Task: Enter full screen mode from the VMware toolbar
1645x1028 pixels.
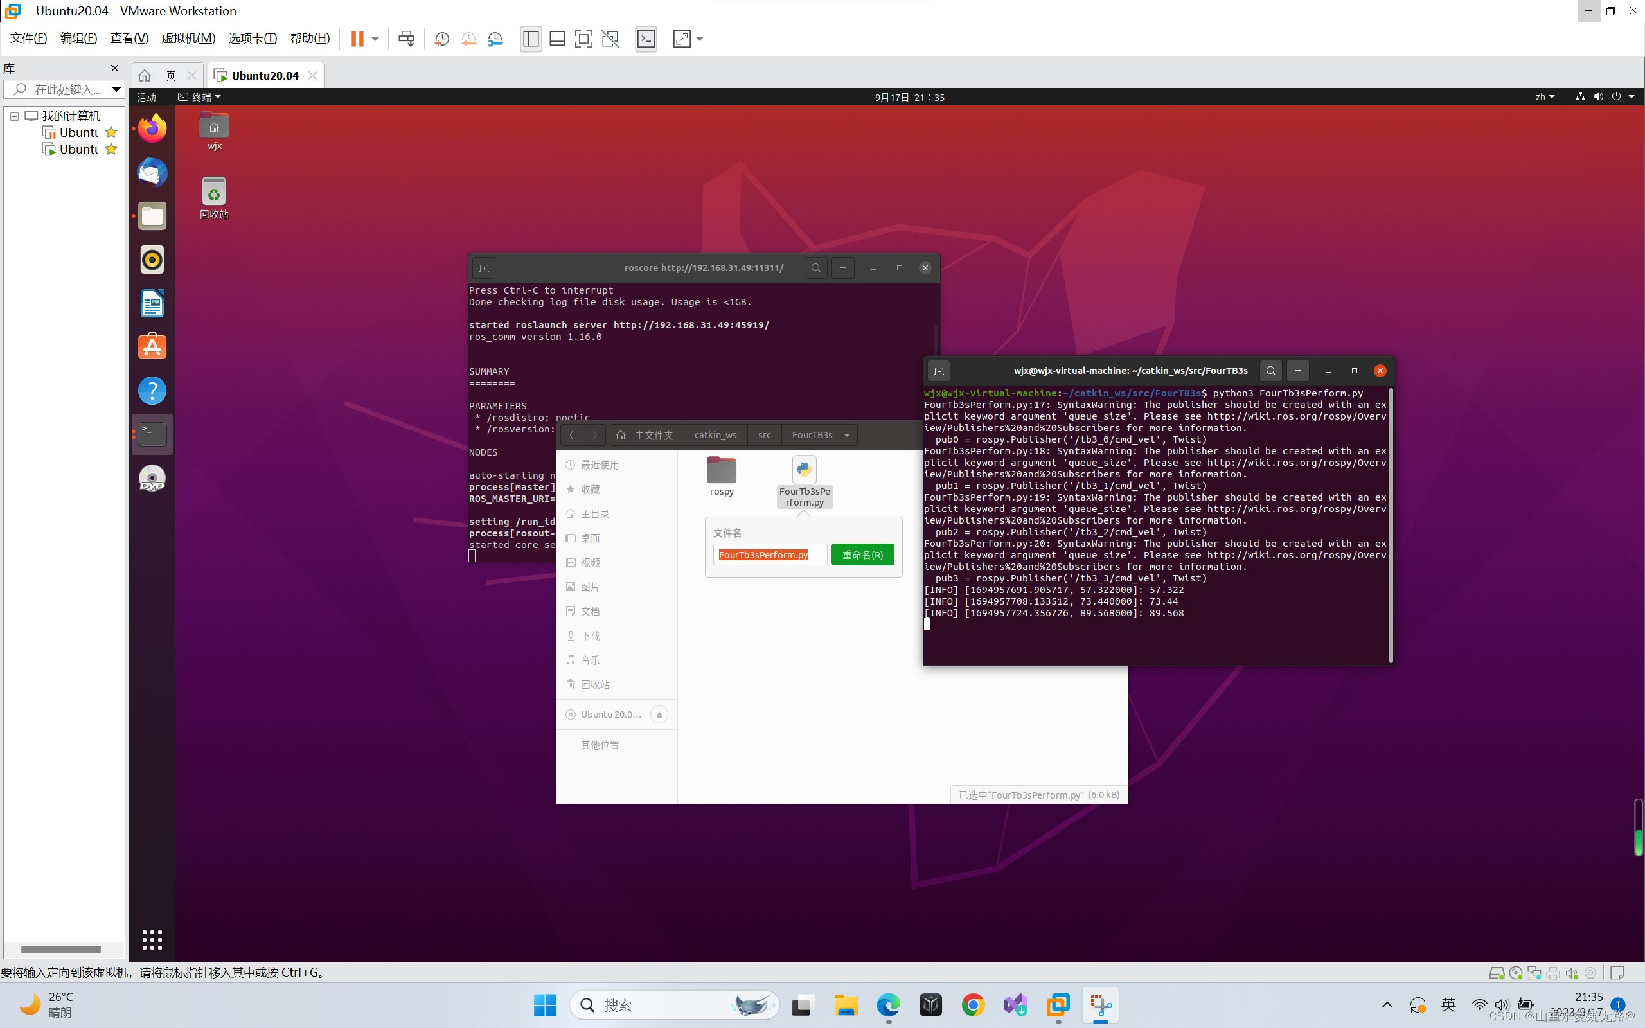Action: tap(583, 39)
